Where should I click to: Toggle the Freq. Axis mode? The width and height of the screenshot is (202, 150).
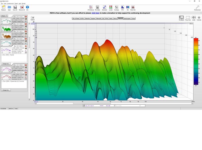tap(188, 18)
